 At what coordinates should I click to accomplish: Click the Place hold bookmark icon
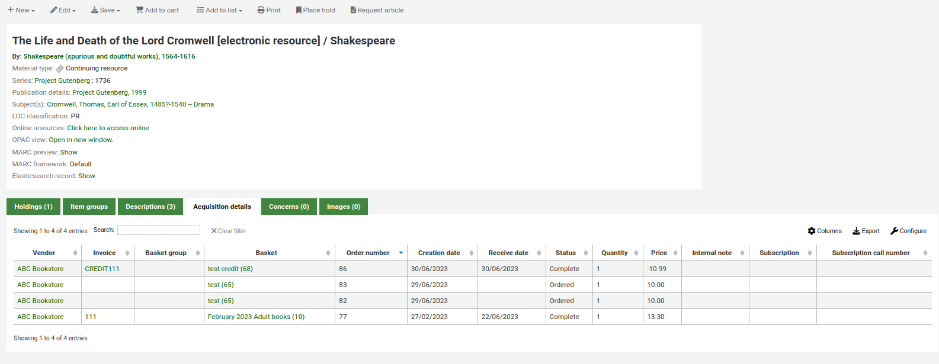point(299,10)
